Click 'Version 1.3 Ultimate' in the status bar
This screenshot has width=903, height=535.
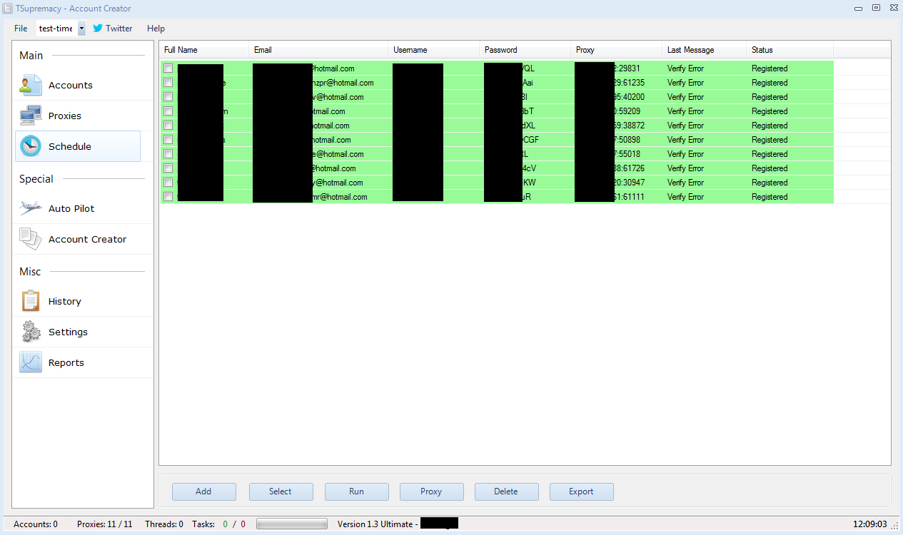point(375,524)
